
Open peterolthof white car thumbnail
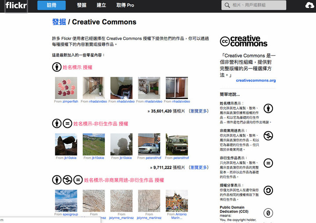(149, 144)
